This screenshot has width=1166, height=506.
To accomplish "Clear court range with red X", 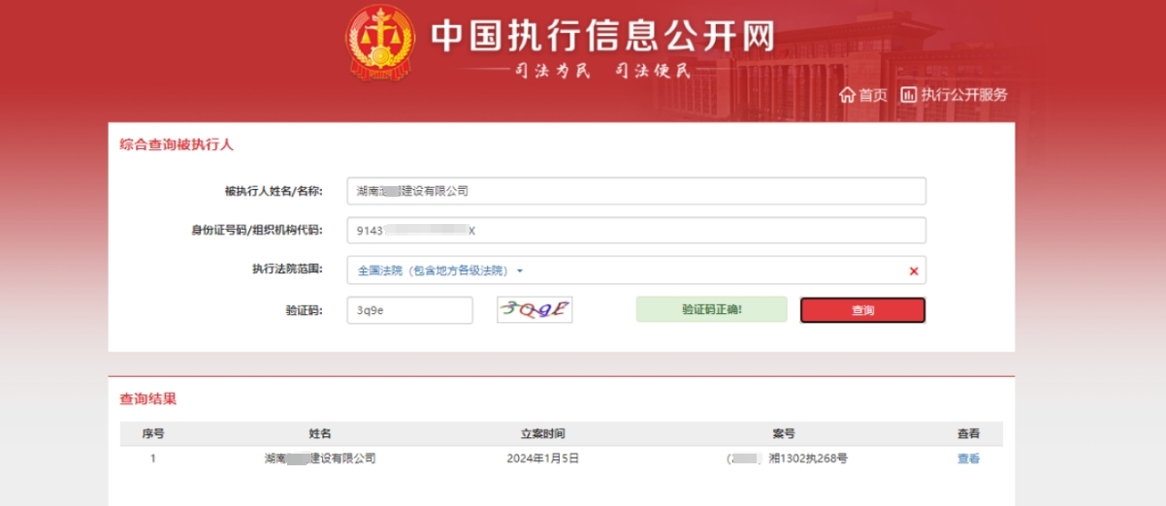I will (914, 271).
